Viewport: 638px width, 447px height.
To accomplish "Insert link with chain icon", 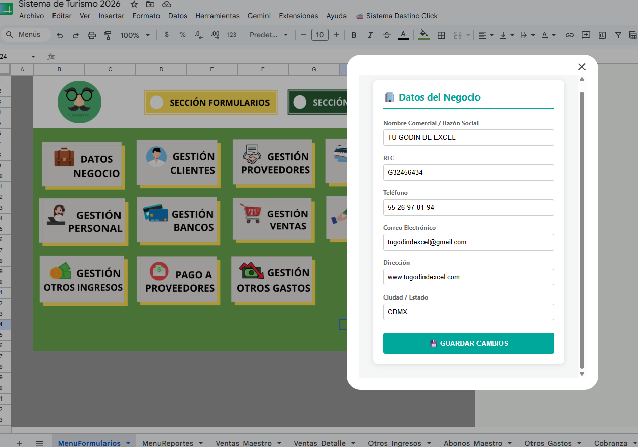I will pos(570,35).
